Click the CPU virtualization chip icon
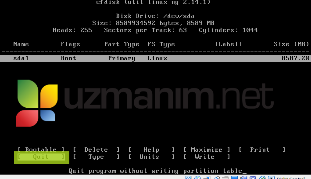The image size is (311, 179). [x=253, y=178]
